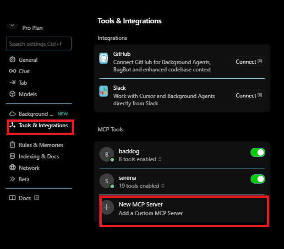Click the Network globe icon
Viewport: 284px width, 249px height.
tap(12, 168)
